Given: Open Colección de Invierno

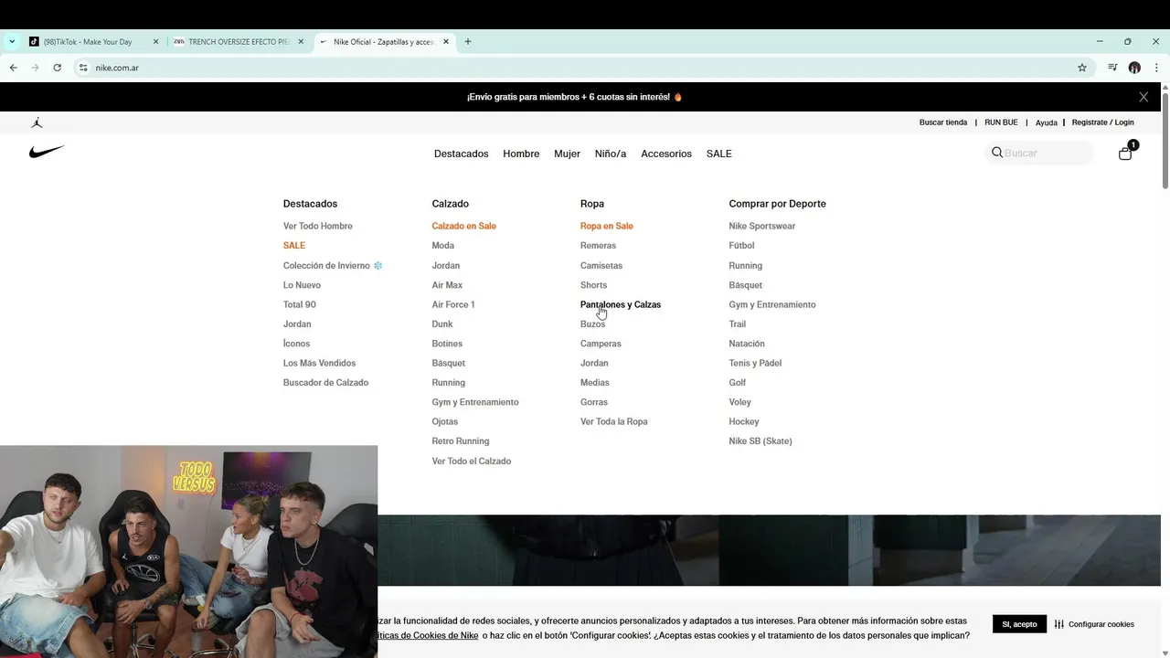Looking at the screenshot, I should 333,266.
